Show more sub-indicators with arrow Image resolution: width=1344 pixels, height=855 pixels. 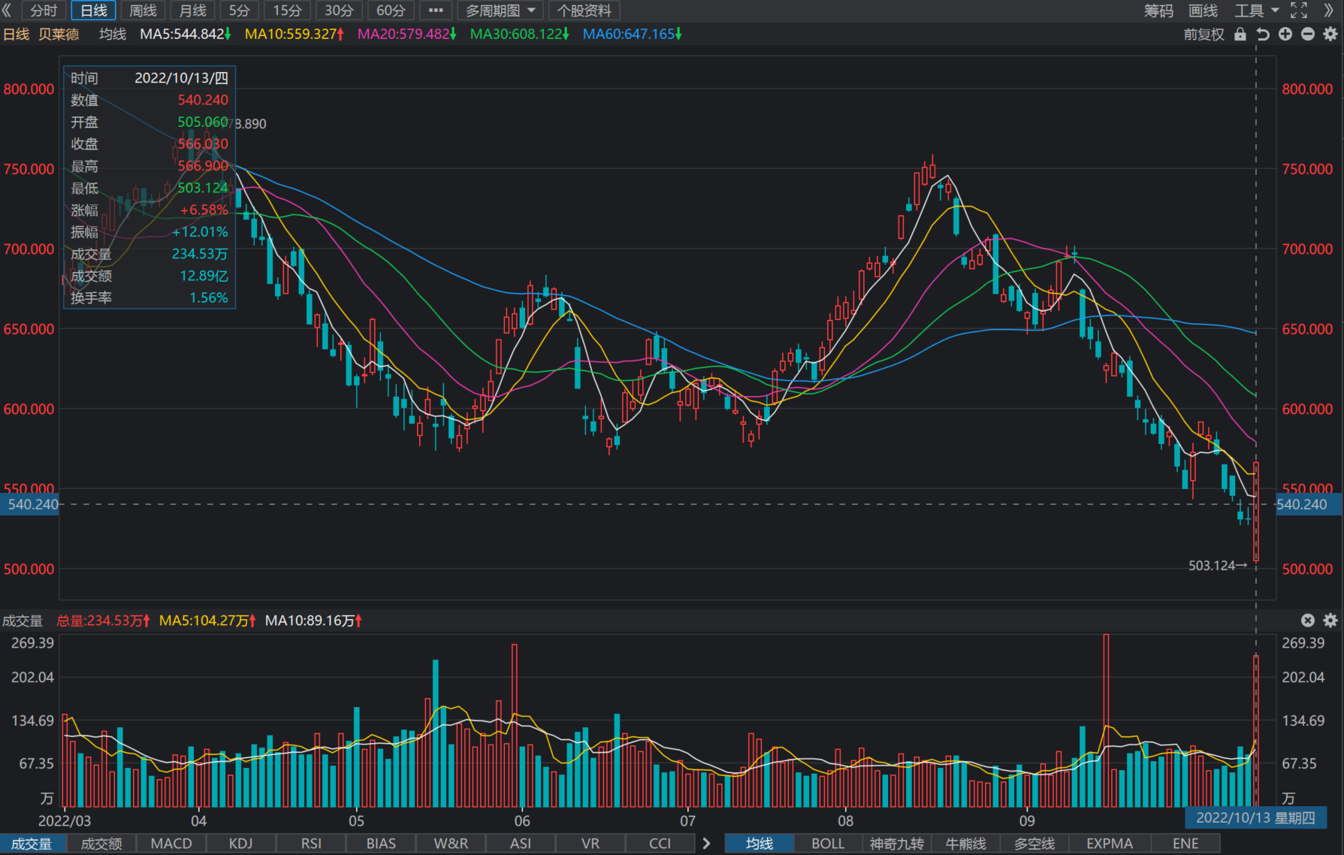pos(706,844)
